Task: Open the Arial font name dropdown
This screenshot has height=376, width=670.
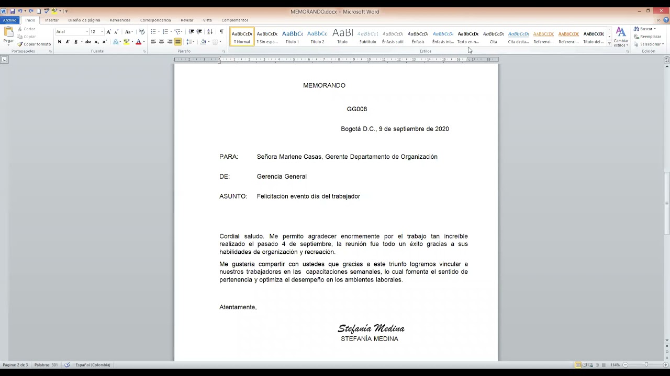Action: 87,32
